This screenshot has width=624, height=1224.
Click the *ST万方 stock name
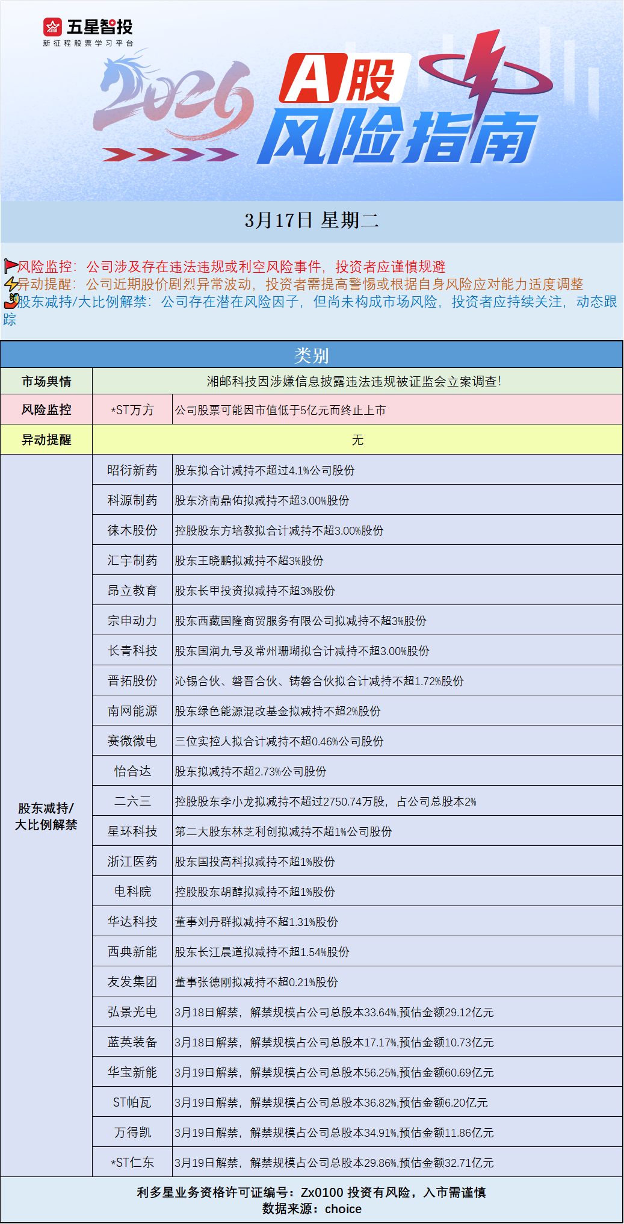(132, 410)
